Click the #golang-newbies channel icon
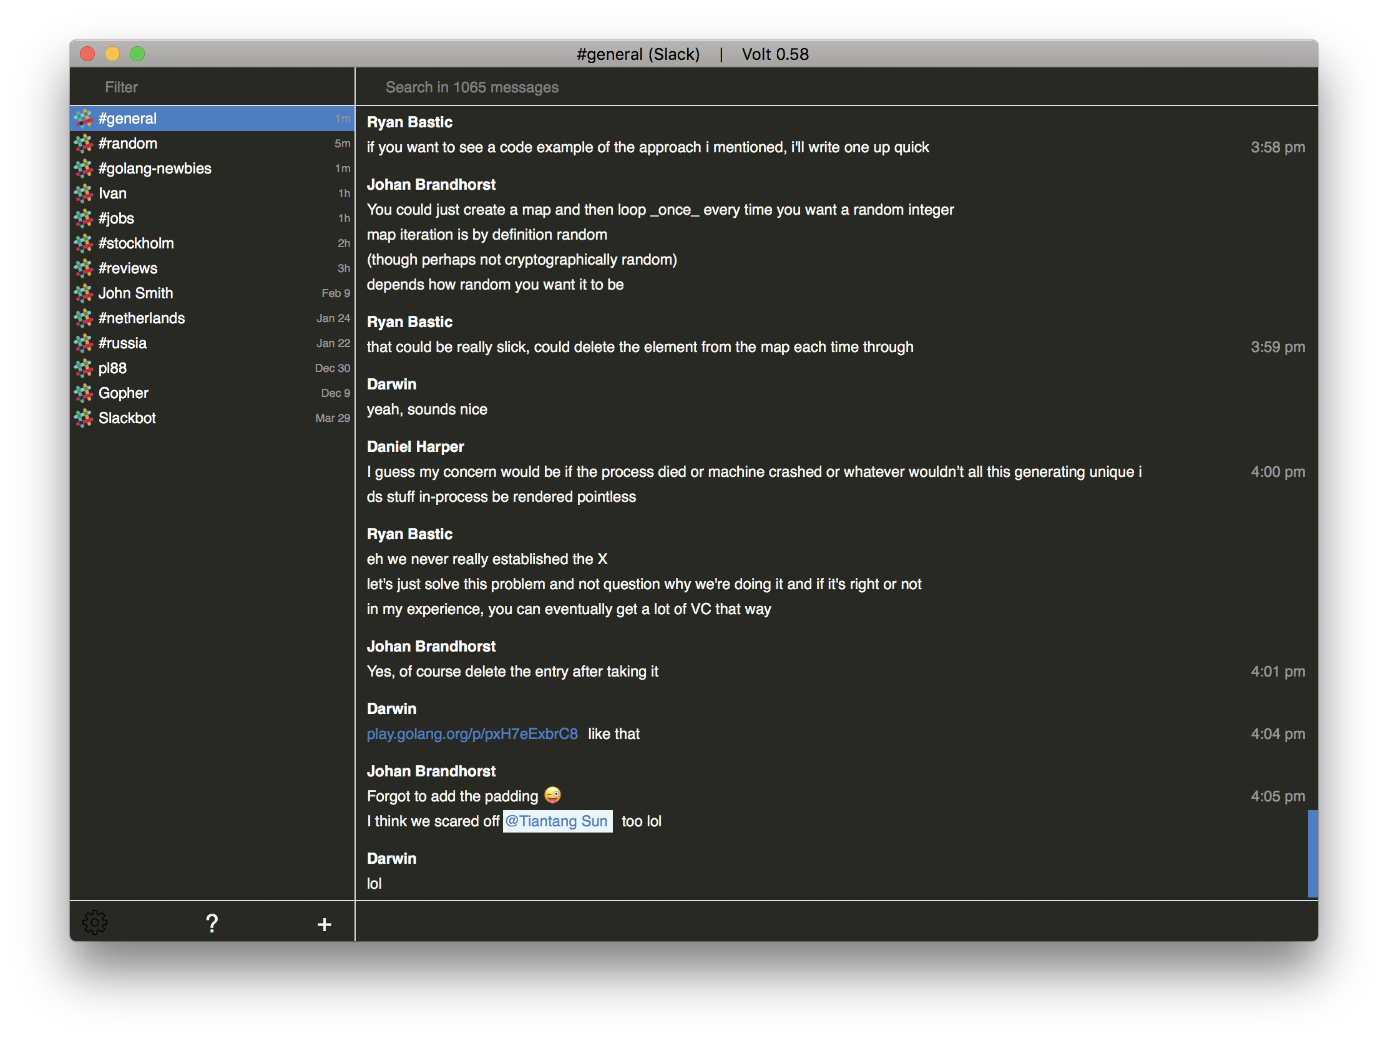 [86, 167]
